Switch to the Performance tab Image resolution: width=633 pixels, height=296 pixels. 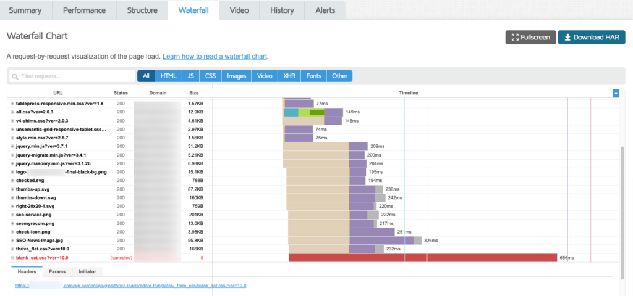pyautogui.click(x=84, y=10)
